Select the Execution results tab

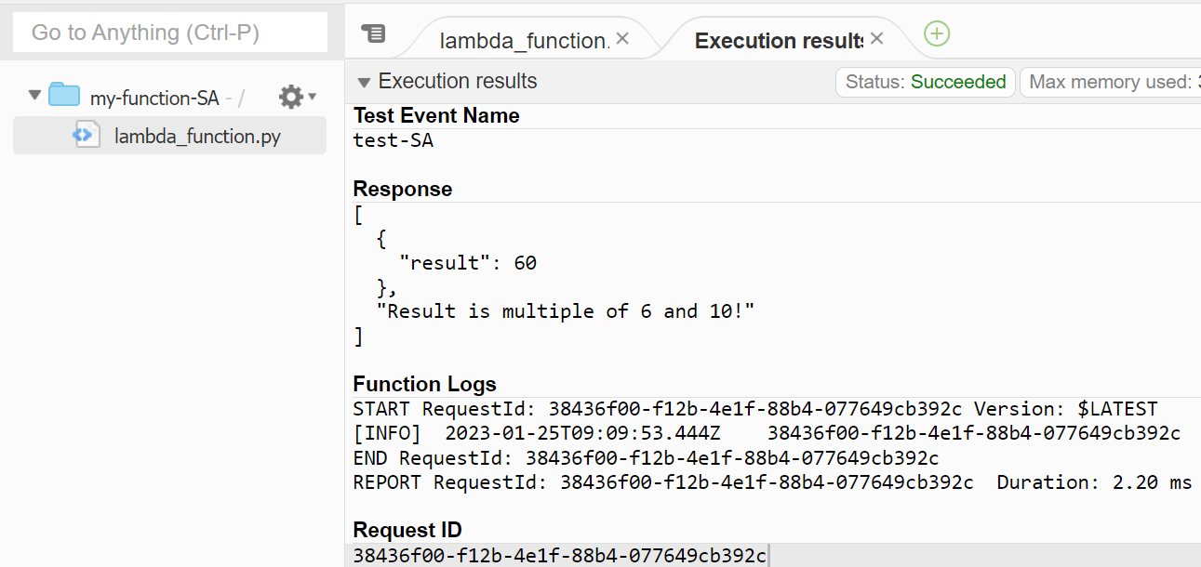778,40
